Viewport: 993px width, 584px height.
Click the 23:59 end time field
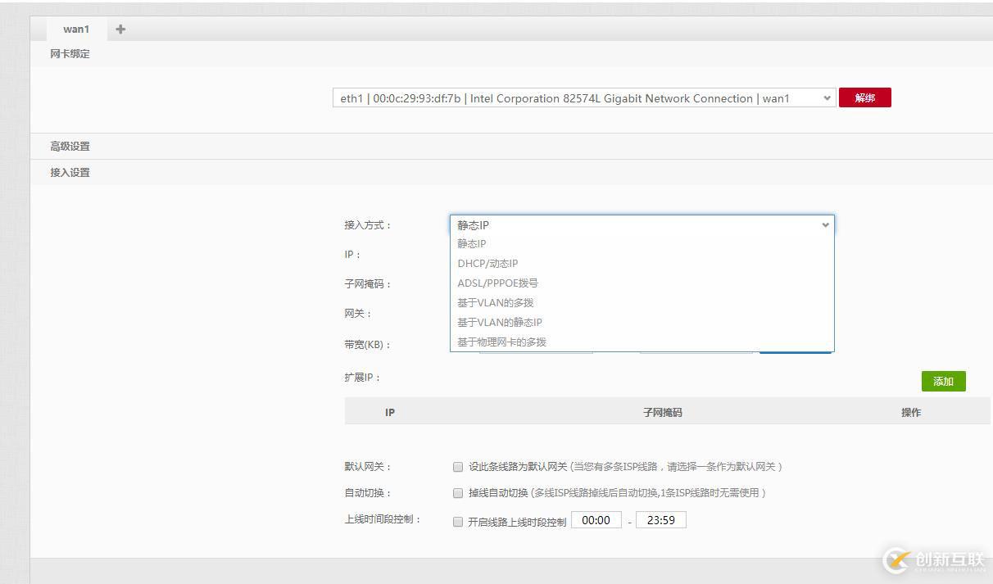coord(660,519)
